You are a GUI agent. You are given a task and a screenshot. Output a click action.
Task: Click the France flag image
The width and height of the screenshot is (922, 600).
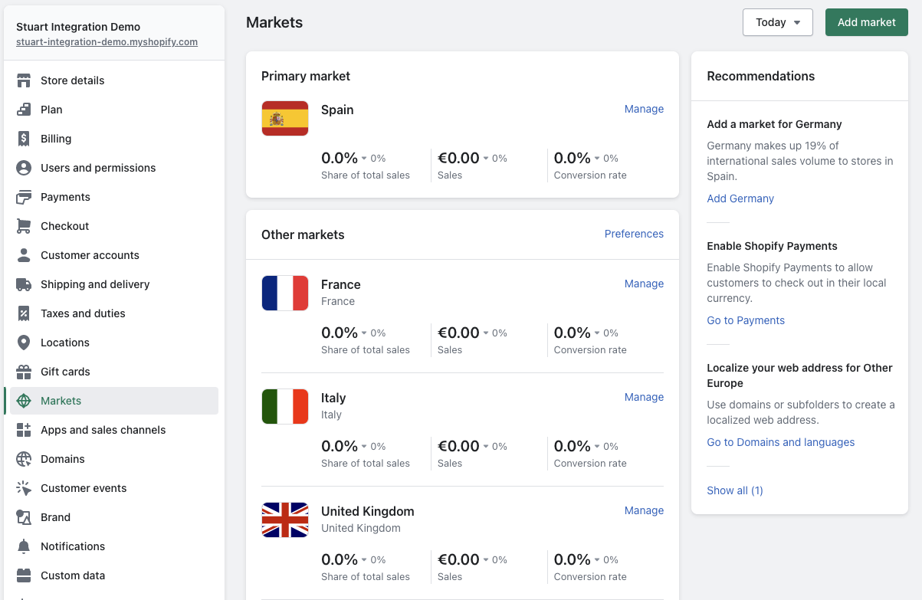(285, 293)
